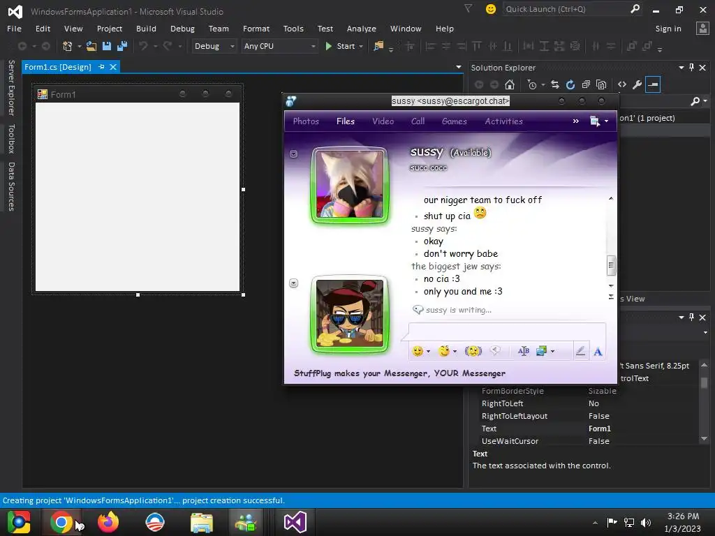Screen dimensions: 715x536
Task: Pin the Form1.cs [Design] tab
Action: pos(101,67)
